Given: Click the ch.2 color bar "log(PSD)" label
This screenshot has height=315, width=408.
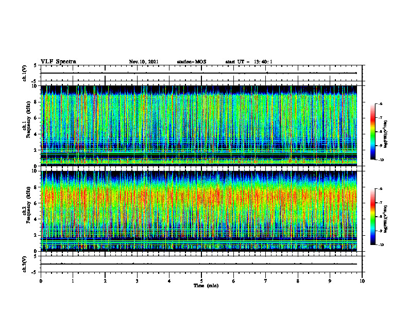Looking at the screenshot, I should [x=386, y=219].
